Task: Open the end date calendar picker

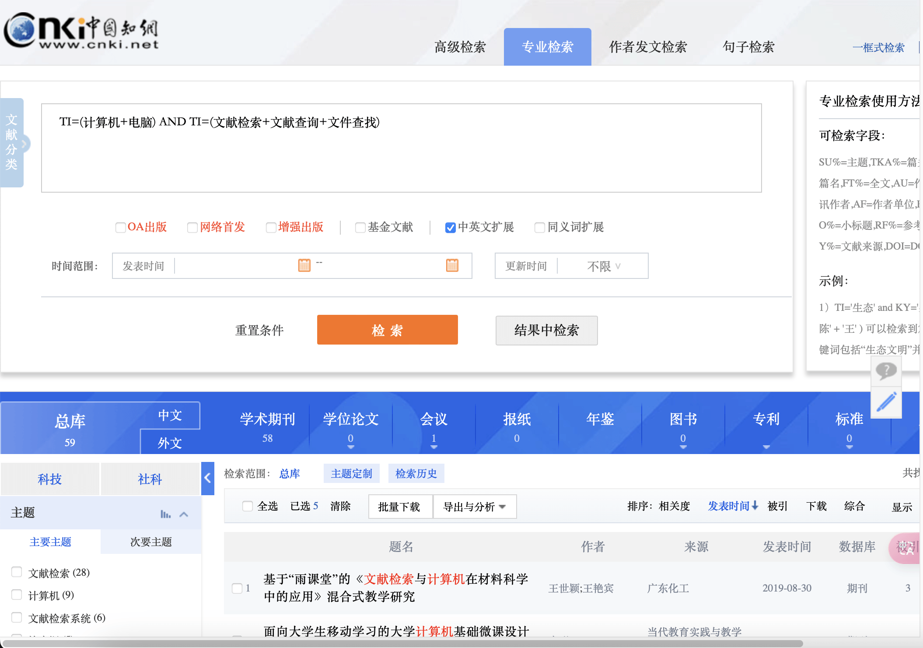Action: [x=452, y=265]
